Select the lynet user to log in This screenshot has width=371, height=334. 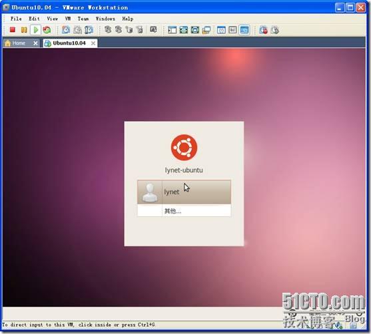click(x=184, y=192)
